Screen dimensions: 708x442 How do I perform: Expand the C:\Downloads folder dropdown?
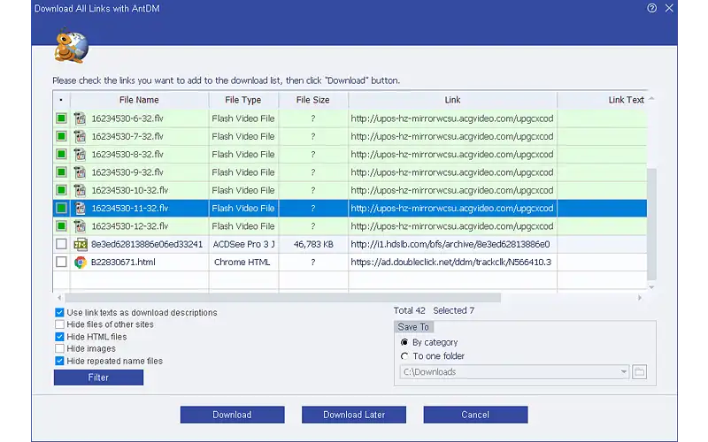[624, 371]
